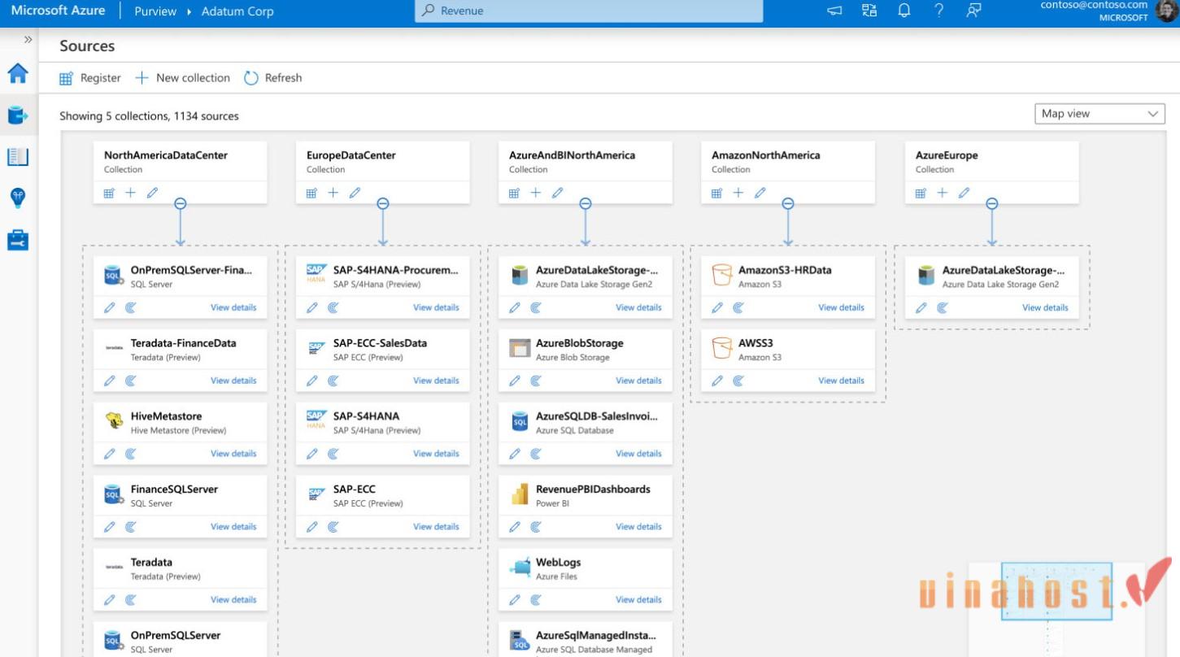Click the plus icon on EuropeDataCenter collection
Screen dimensions: 1180x657
pos(333,193)
